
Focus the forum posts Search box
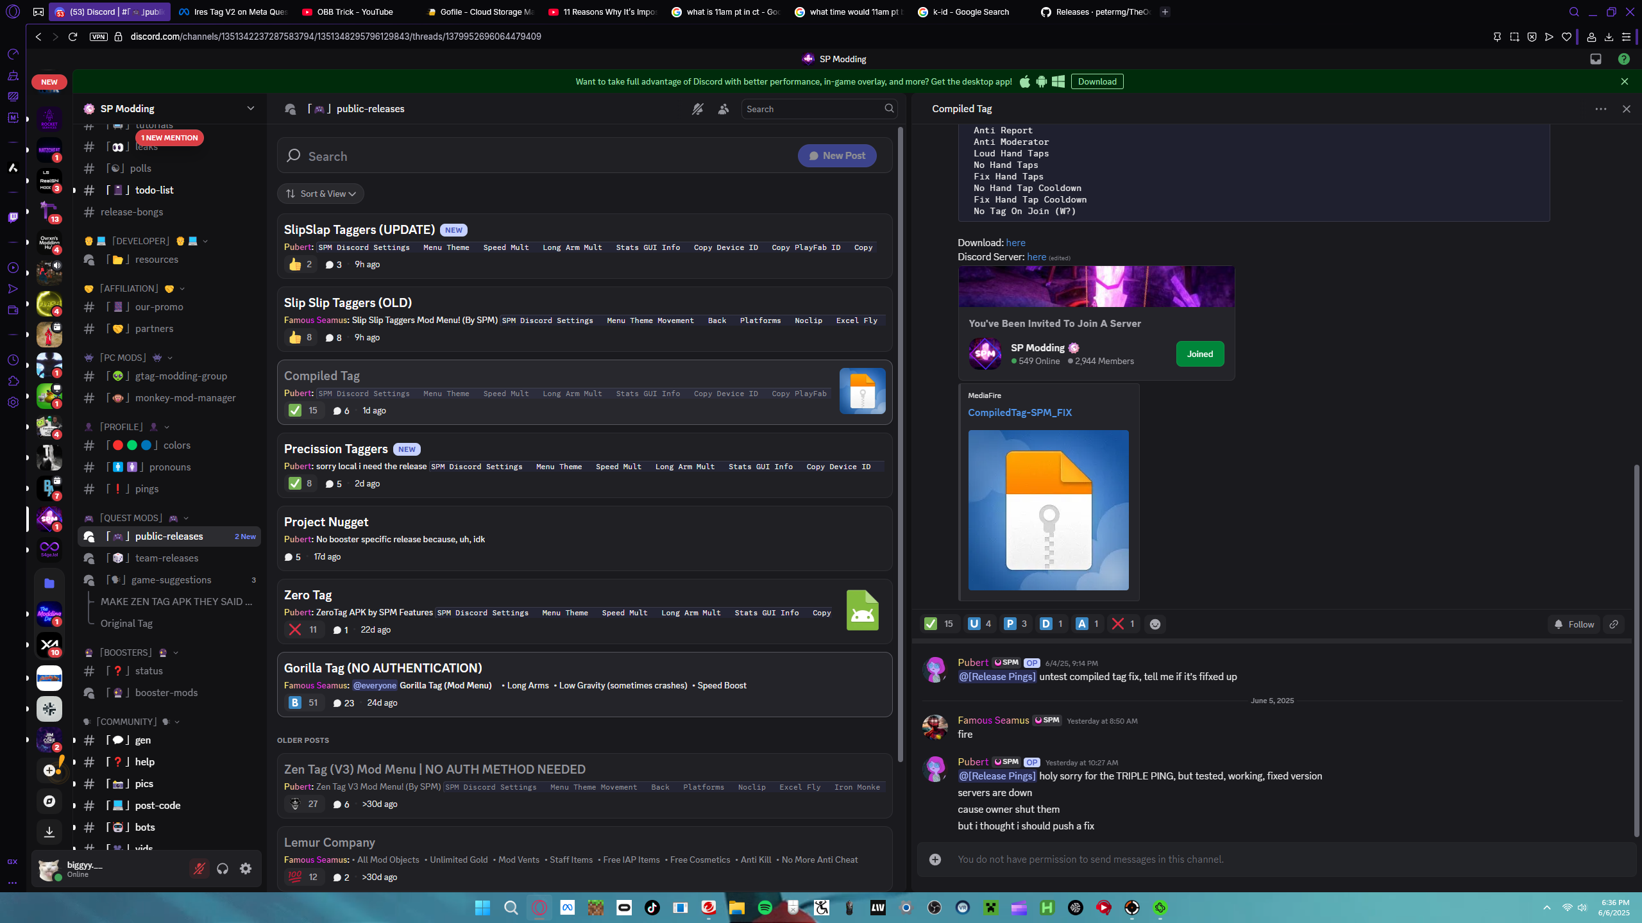click(x=539, y=156)
